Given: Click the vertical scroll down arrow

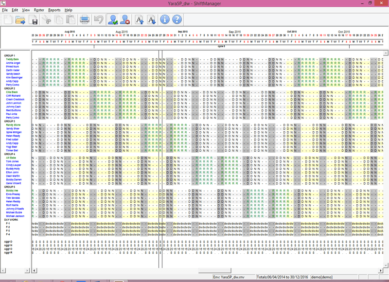Looking at the screenshot, I should point(386,265).
